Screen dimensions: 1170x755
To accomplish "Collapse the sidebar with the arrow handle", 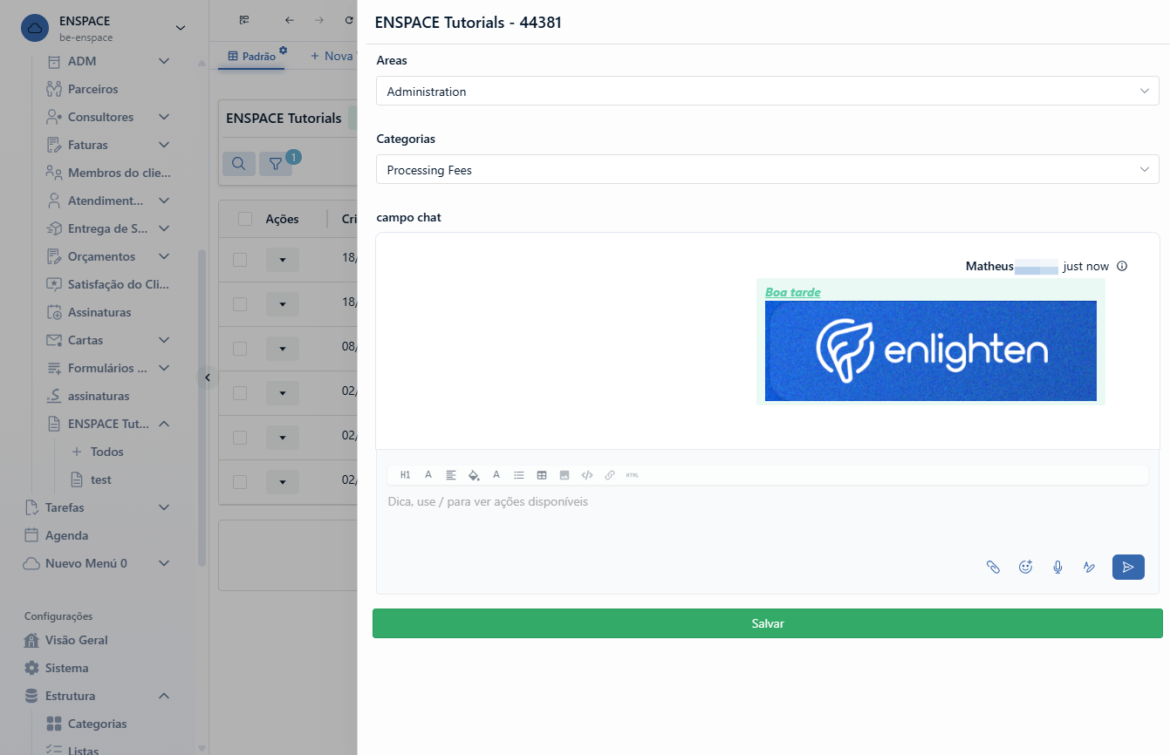I will (207, 377).
